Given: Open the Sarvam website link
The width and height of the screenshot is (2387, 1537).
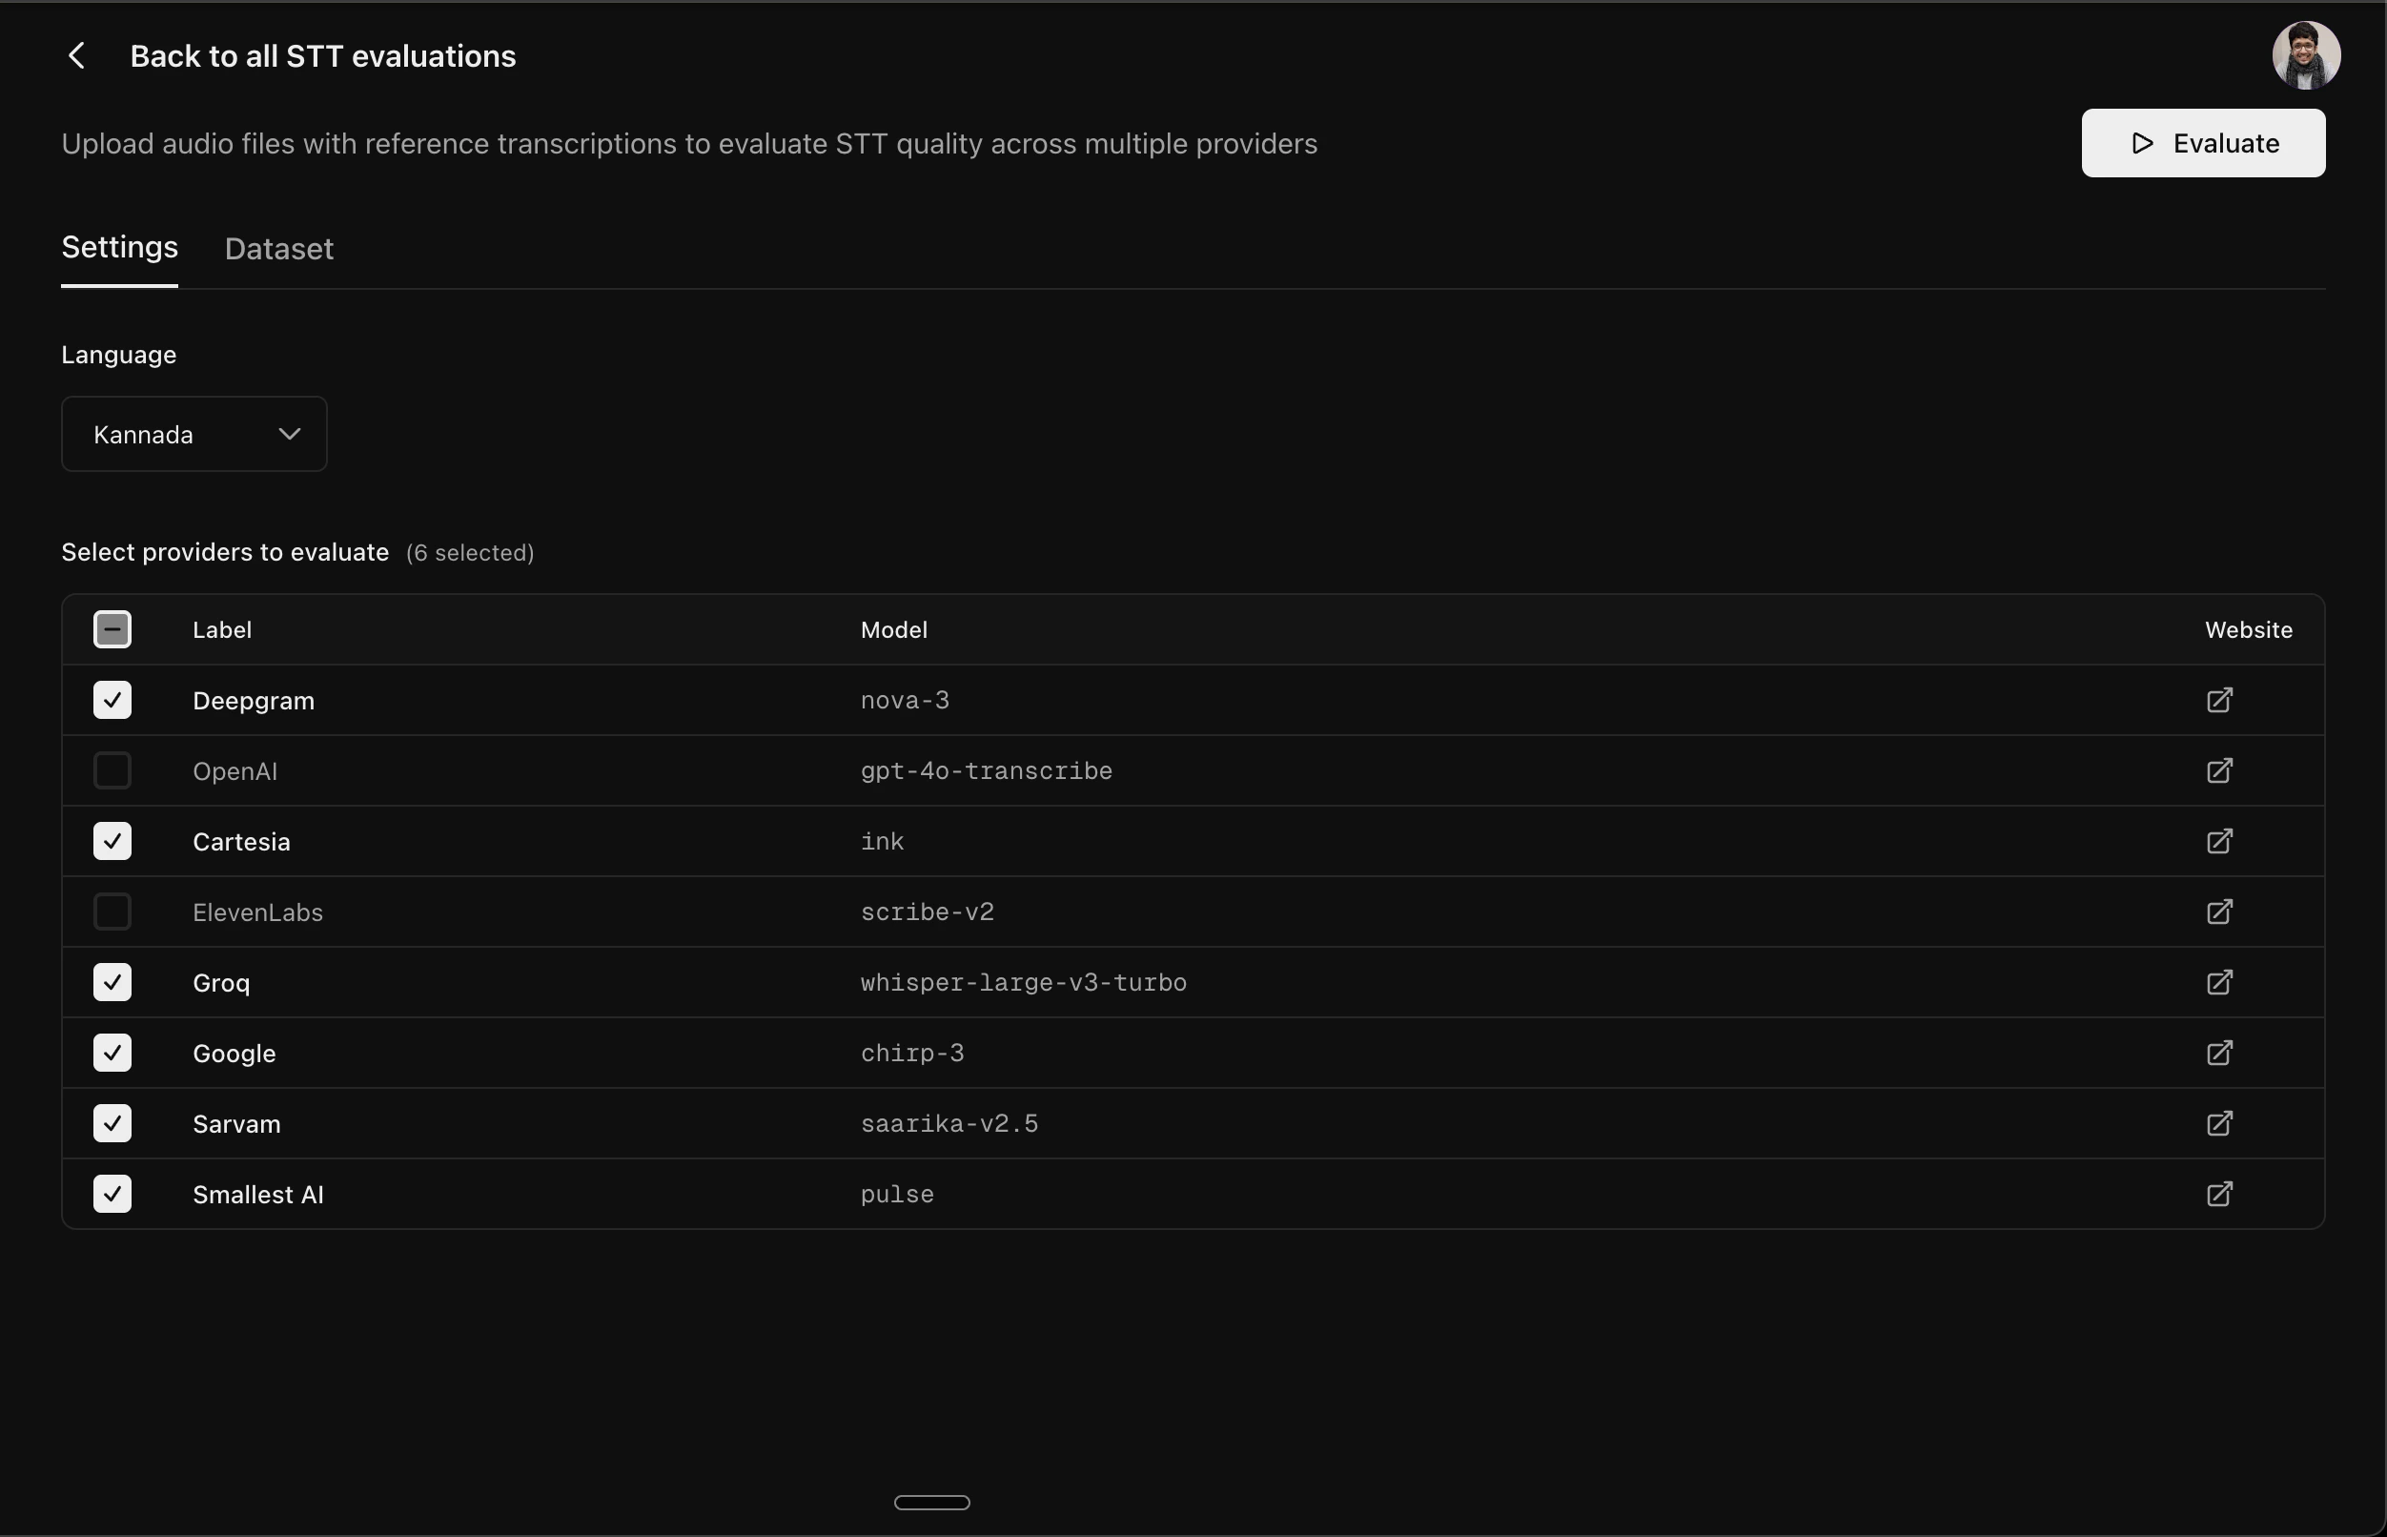Looking at the screenshot, I should 2218,1123.
